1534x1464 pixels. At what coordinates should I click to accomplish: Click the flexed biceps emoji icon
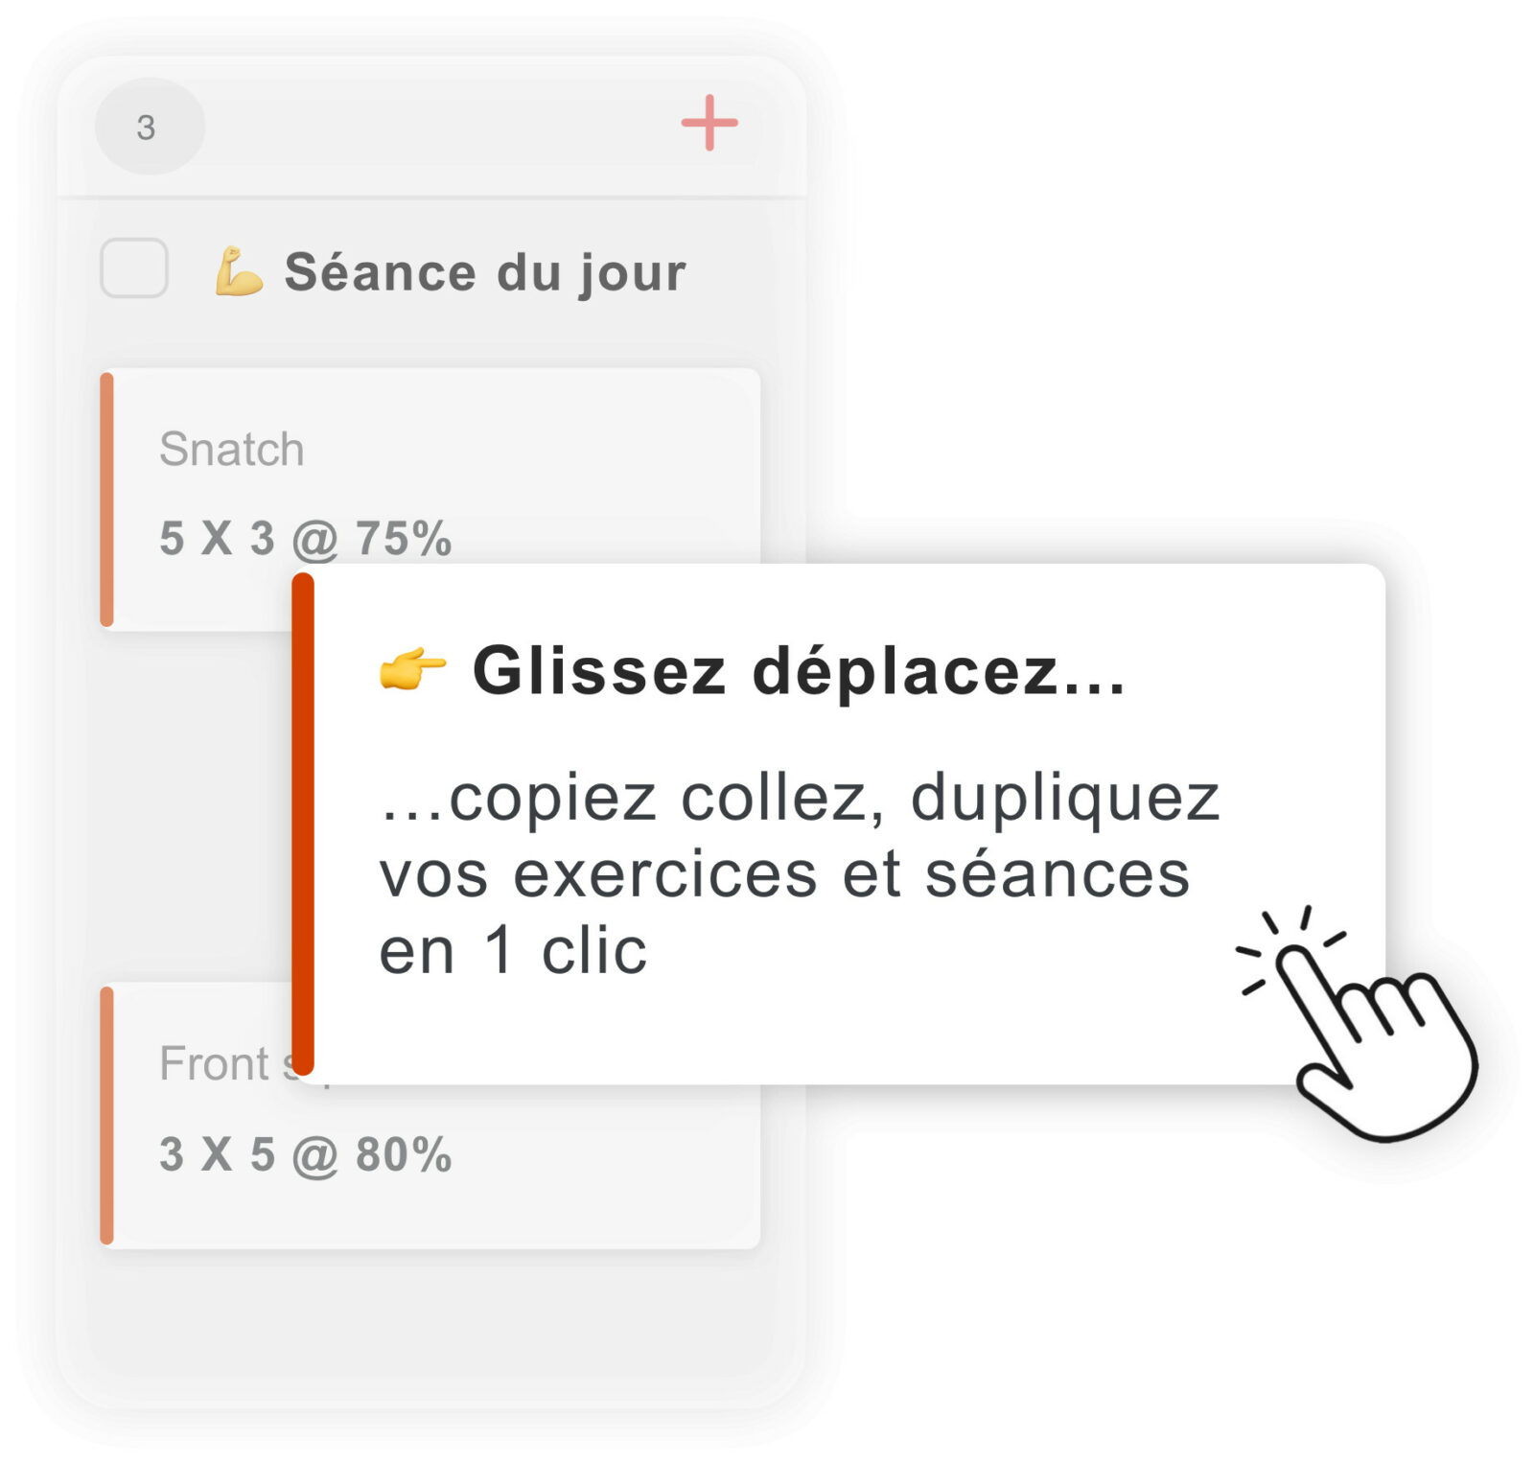tap(238, 271)
